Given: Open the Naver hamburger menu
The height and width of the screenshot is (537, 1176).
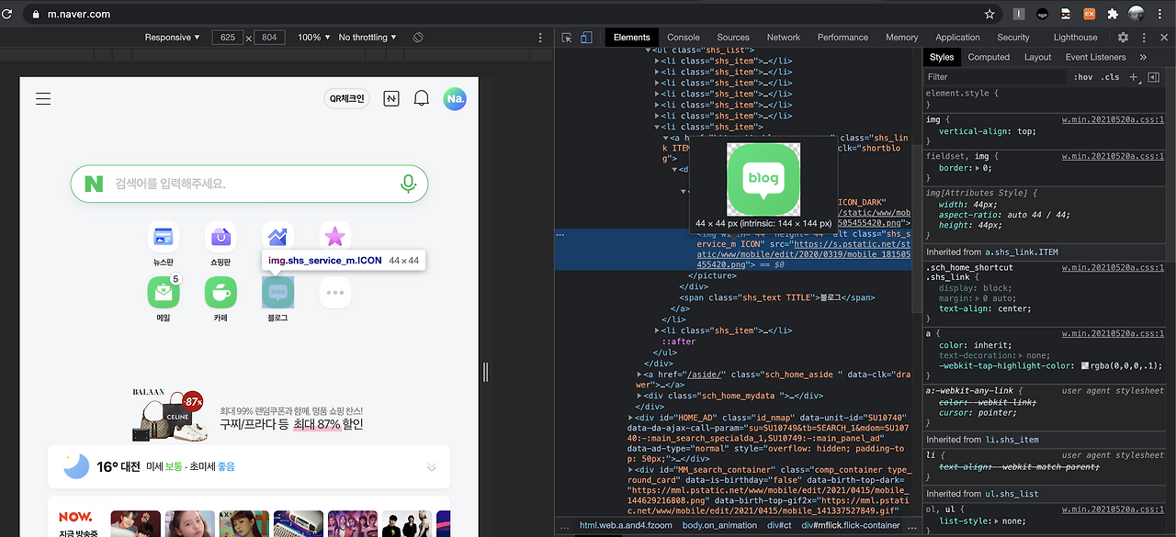Looking at the screenshot, I should pyautogui.click(x=43, y=98).
